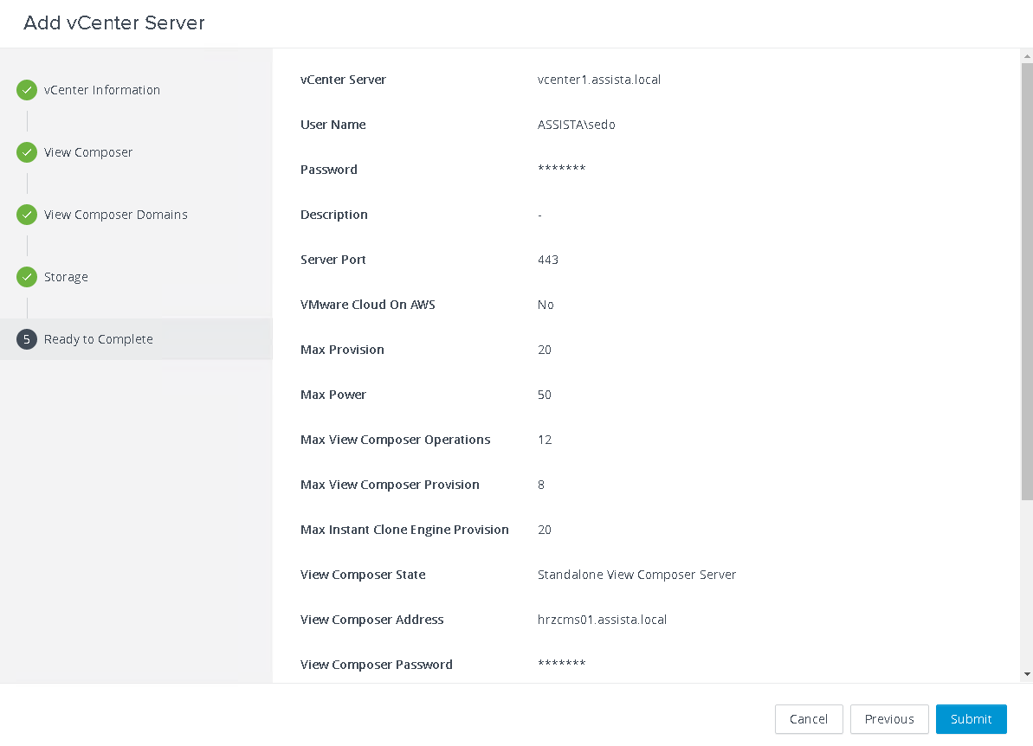Image resolution: width=1033 pixels, height=746 pixels.
Task: Click the Standalone View Composer Server value
Action: tap(637, 575)
